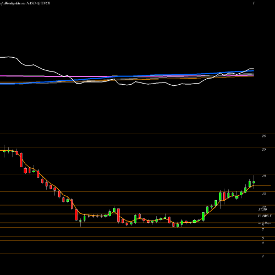Viewport: 275px width, 275px height.
Task: Click the price axis label 1 at bottom
Action: (x=263, y=256)
